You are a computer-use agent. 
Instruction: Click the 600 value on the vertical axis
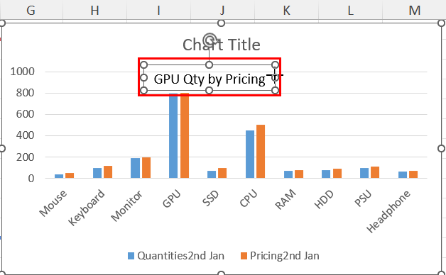click(x=25, y=114)
